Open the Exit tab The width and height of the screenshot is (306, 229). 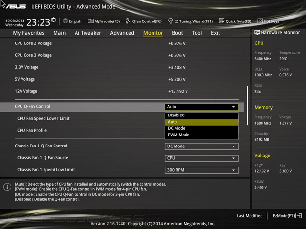pos(215,33)
